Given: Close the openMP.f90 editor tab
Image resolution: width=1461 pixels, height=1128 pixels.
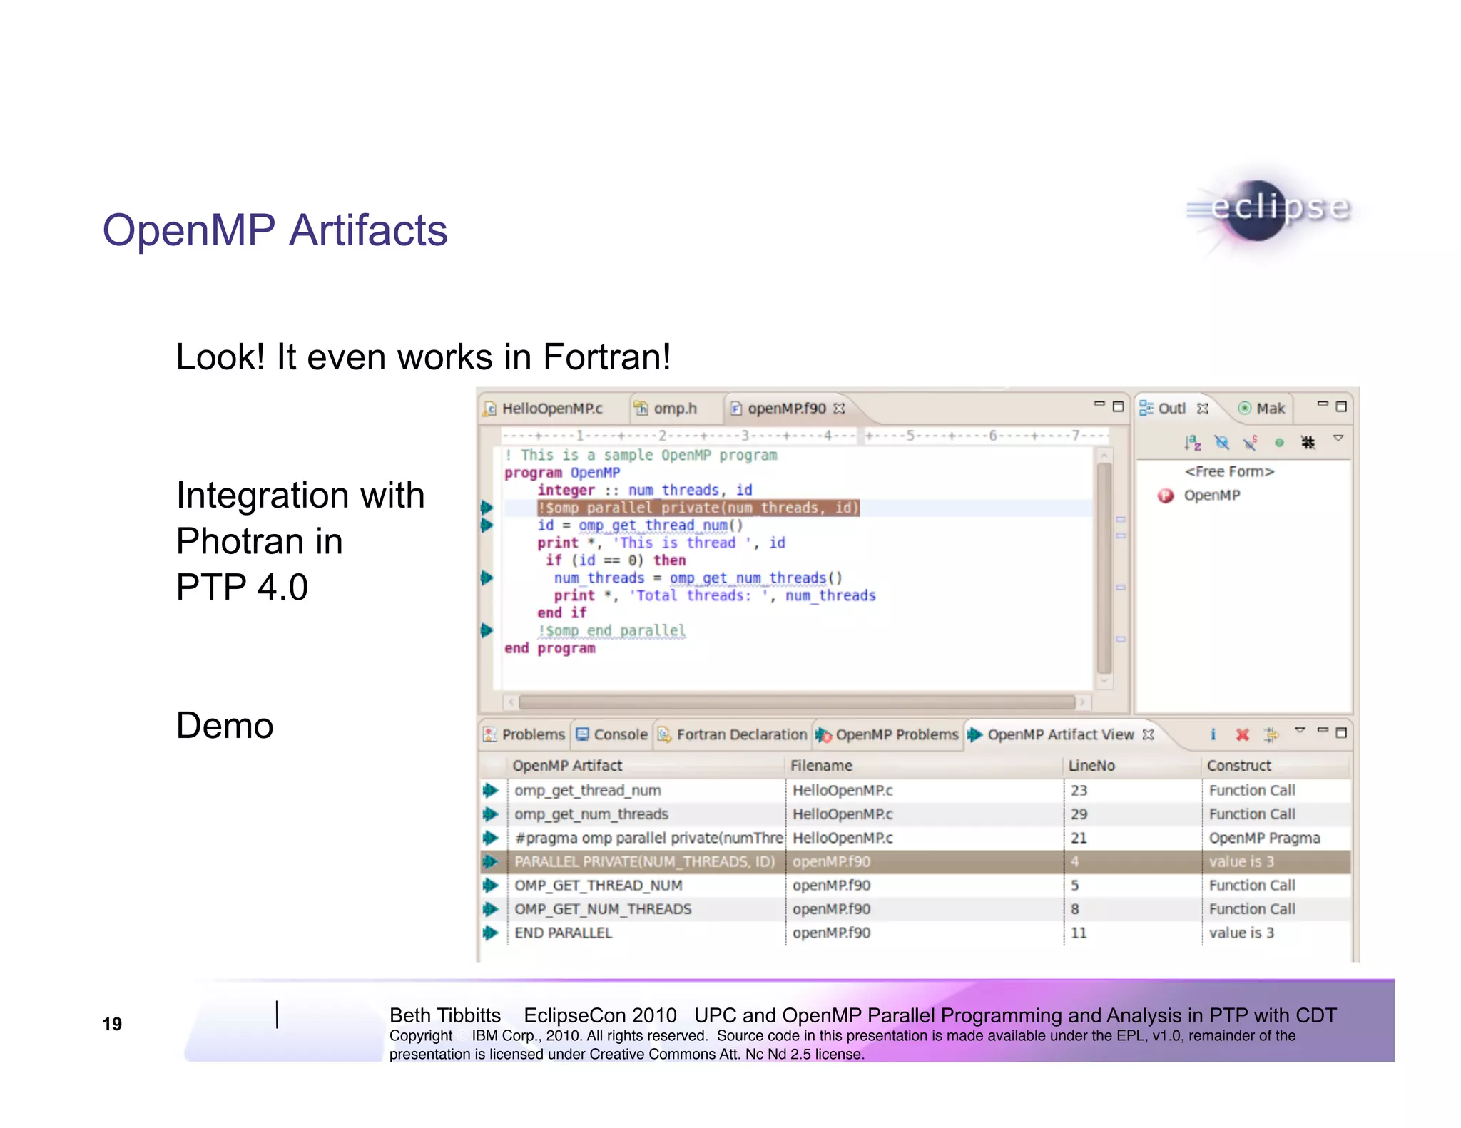Looking at the screenshot, I should 840,408.
